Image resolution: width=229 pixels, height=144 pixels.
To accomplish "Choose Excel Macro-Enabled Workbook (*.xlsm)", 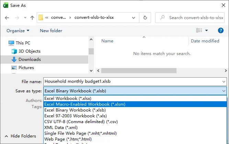I will pyautogui.click(x=135, y=104).
